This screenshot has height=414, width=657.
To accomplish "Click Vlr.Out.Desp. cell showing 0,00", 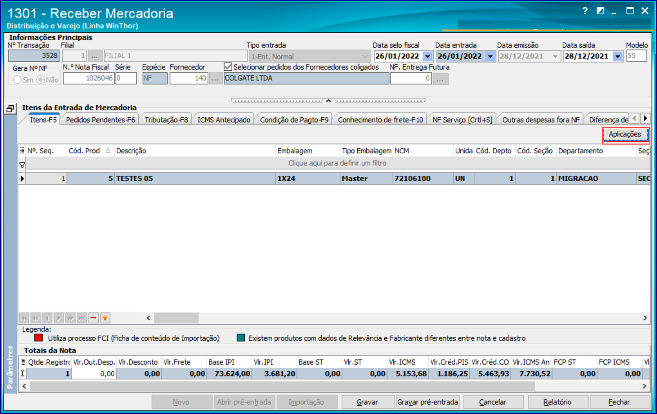I will (x=94, y=374).
